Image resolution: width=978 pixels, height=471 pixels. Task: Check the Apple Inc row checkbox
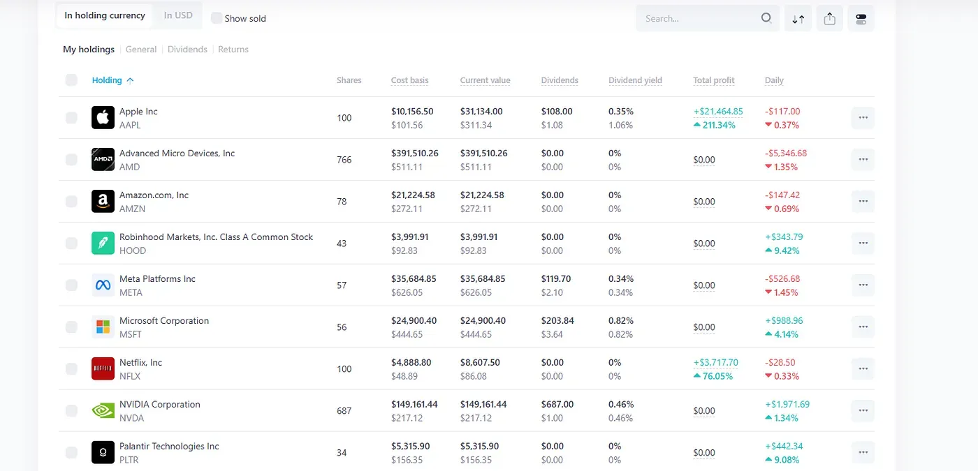71,118
